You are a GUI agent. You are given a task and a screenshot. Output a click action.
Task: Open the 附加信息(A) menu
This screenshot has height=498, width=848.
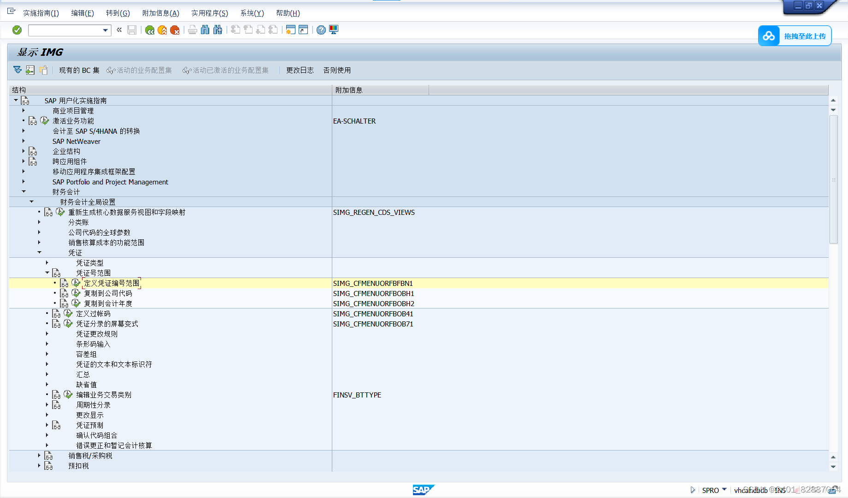pos(159,13)
